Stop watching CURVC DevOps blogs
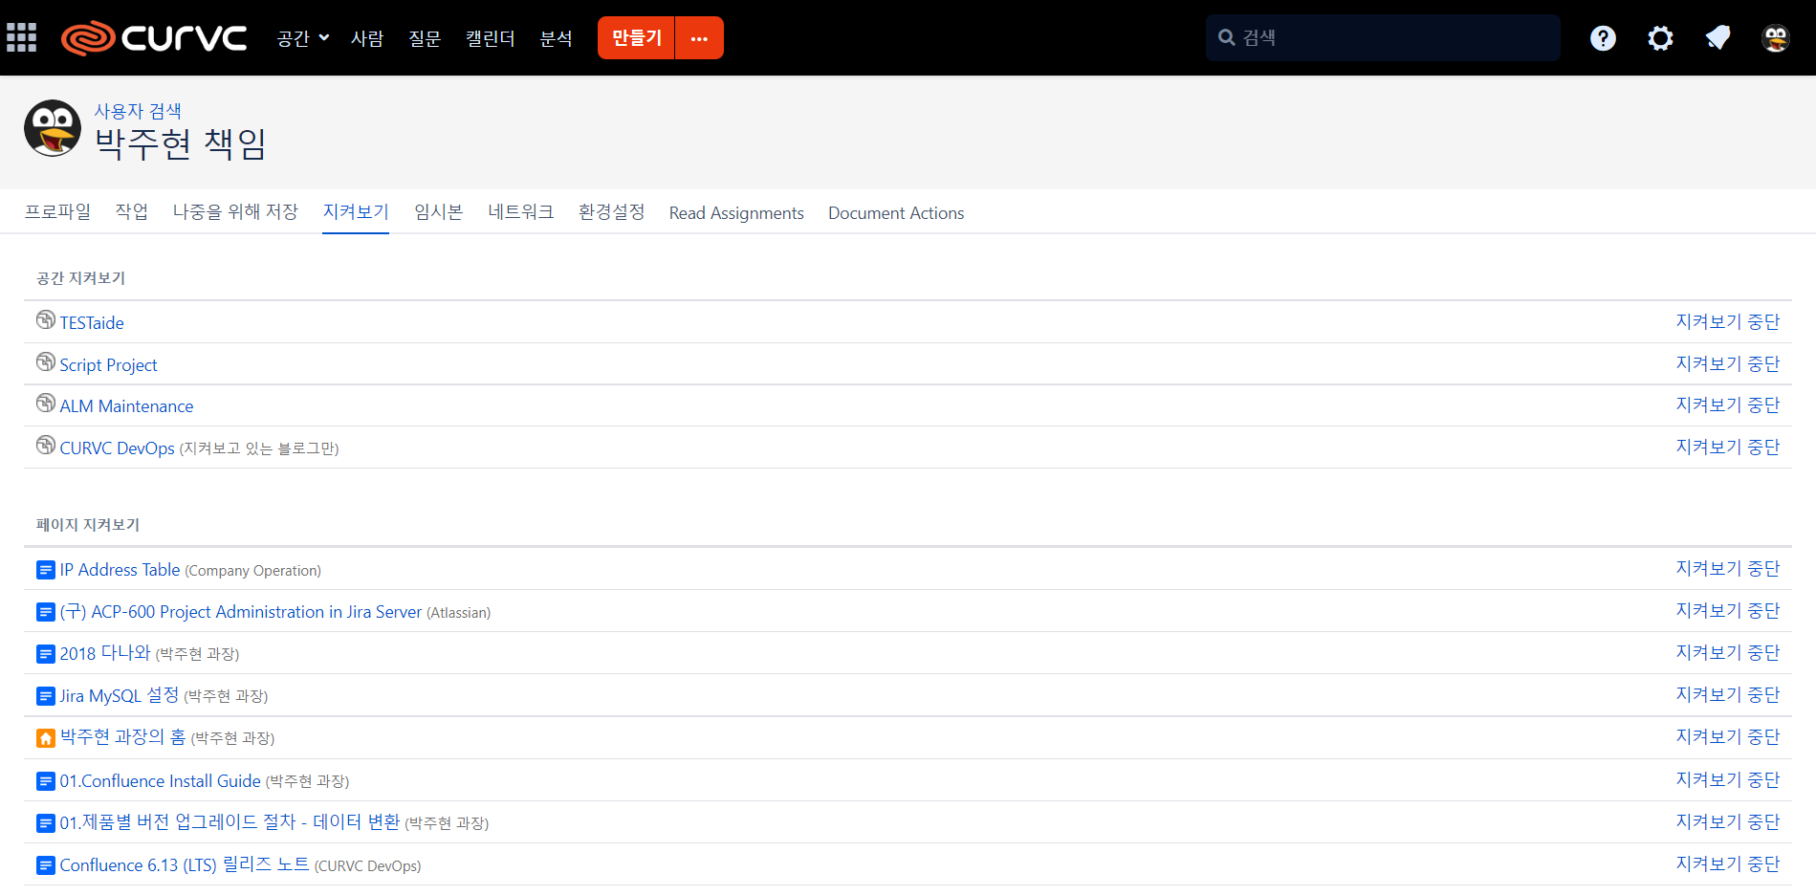 (x=1728, y=447)
